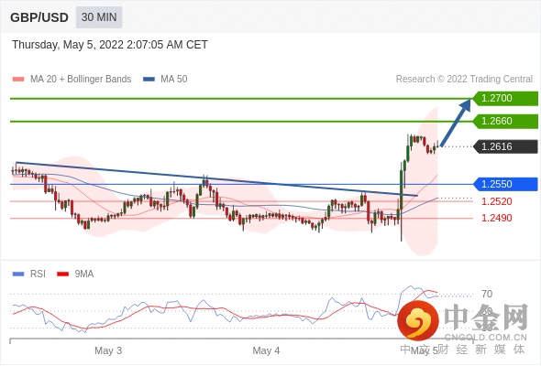Click the May 4 date axis label
The height and width of the screenshot is (366, 541).
tap(266, 350)
